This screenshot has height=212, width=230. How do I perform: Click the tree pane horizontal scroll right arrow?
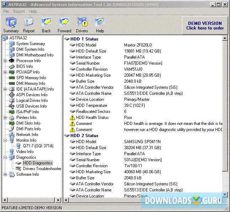coord(58,200)
